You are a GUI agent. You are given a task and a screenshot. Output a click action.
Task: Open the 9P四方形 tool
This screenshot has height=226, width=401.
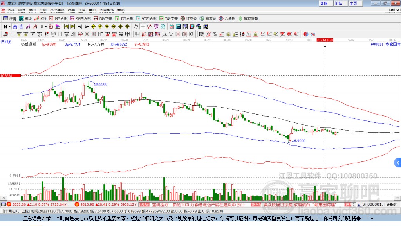coord(81,19)
